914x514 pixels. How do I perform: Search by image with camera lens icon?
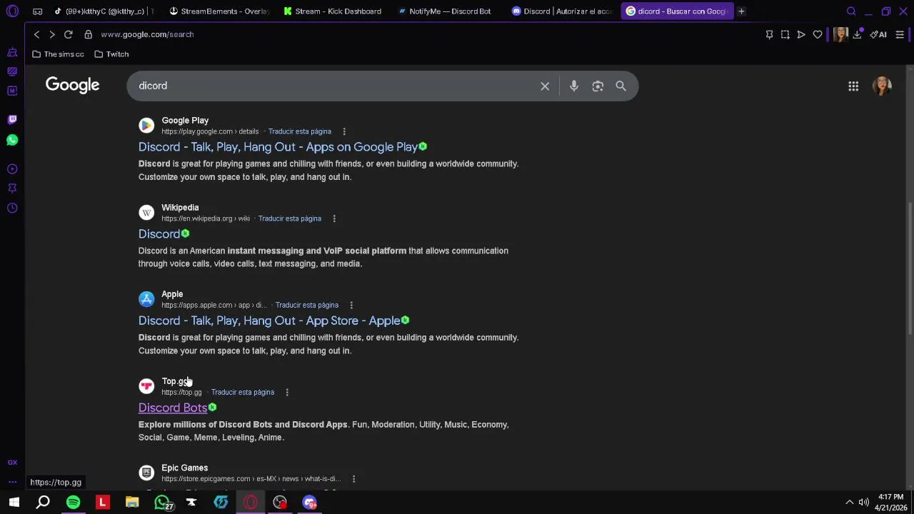598,86
